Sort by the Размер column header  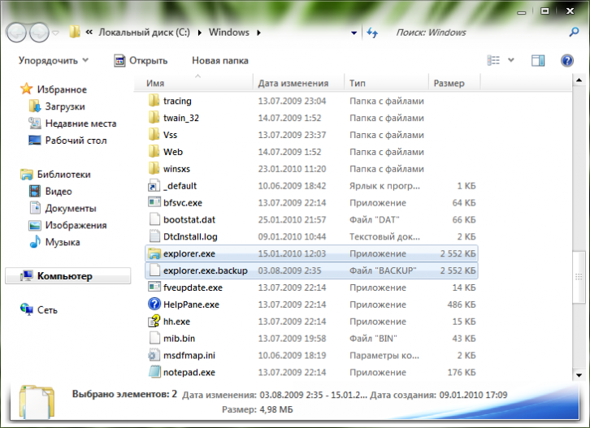tap(449, 83)
